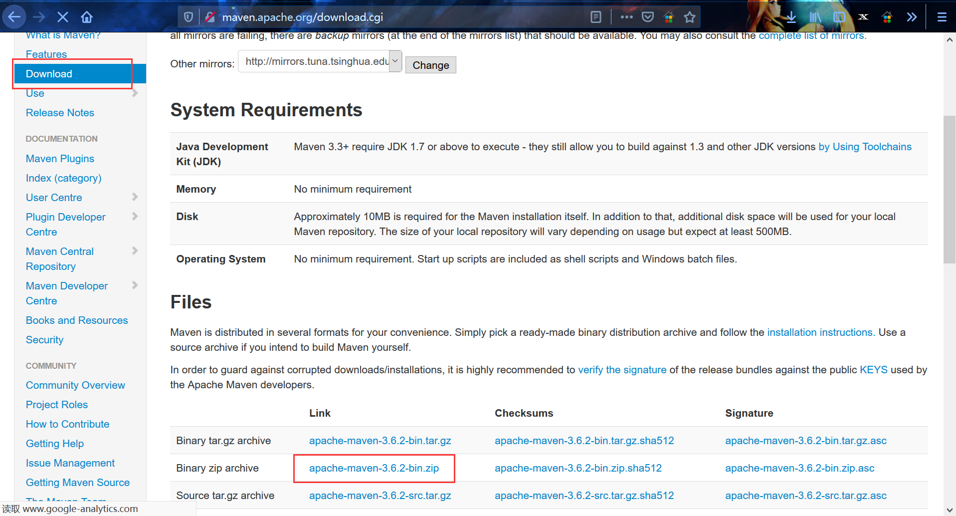Go back to the previous page

(14, 17)
